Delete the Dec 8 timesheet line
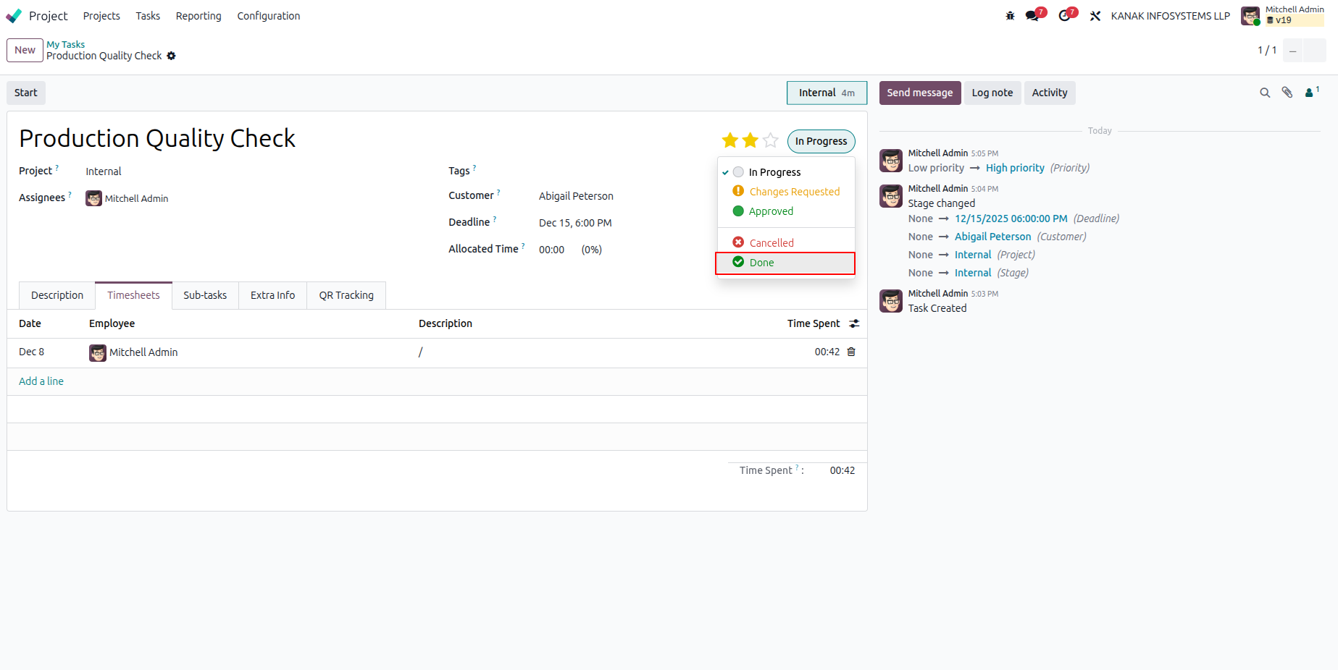The width and height of the screenshot is (1338, 670). (x=851, y=352)
